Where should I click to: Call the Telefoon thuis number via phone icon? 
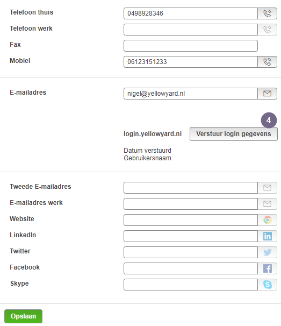point(267,13)
